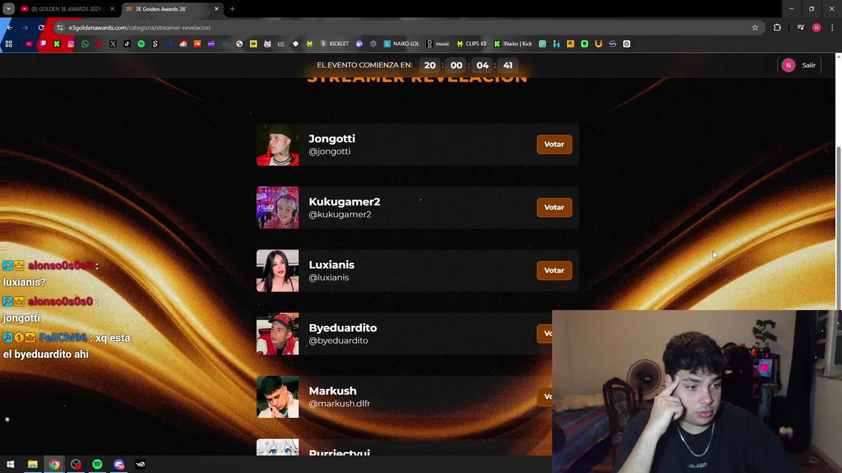Image resolution: width=842 pixels, height=473 pixels.
Task: Click Byeduardito's profile picture
Action: click(278, 334)
